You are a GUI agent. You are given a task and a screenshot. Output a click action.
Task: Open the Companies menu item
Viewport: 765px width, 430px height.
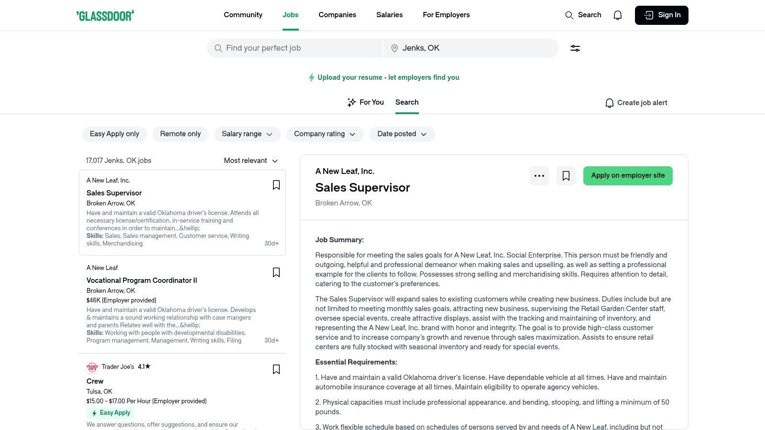[x=337, y=15]
